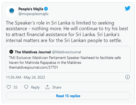Image resolution: width=136 pixels, height=105 pixels.
Task: Click the main tweet text about the Speaker's role
Action: coord(67,31)
